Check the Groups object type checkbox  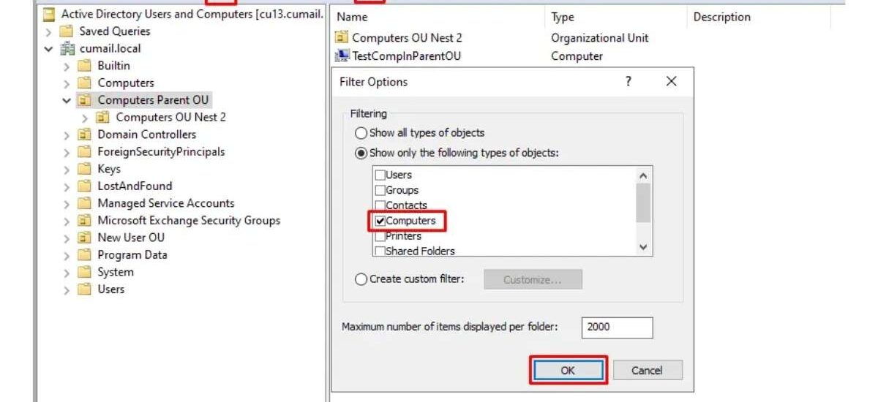point(380,190)
